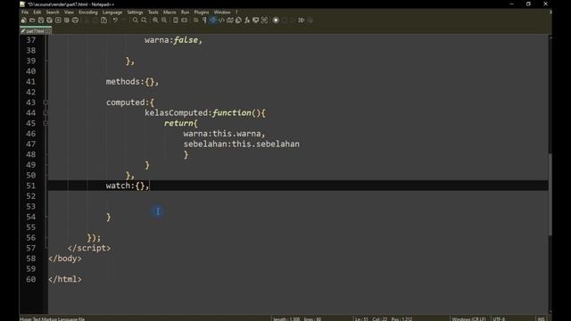Open the Window menu

pyautogui.click(x=222, y=12)
